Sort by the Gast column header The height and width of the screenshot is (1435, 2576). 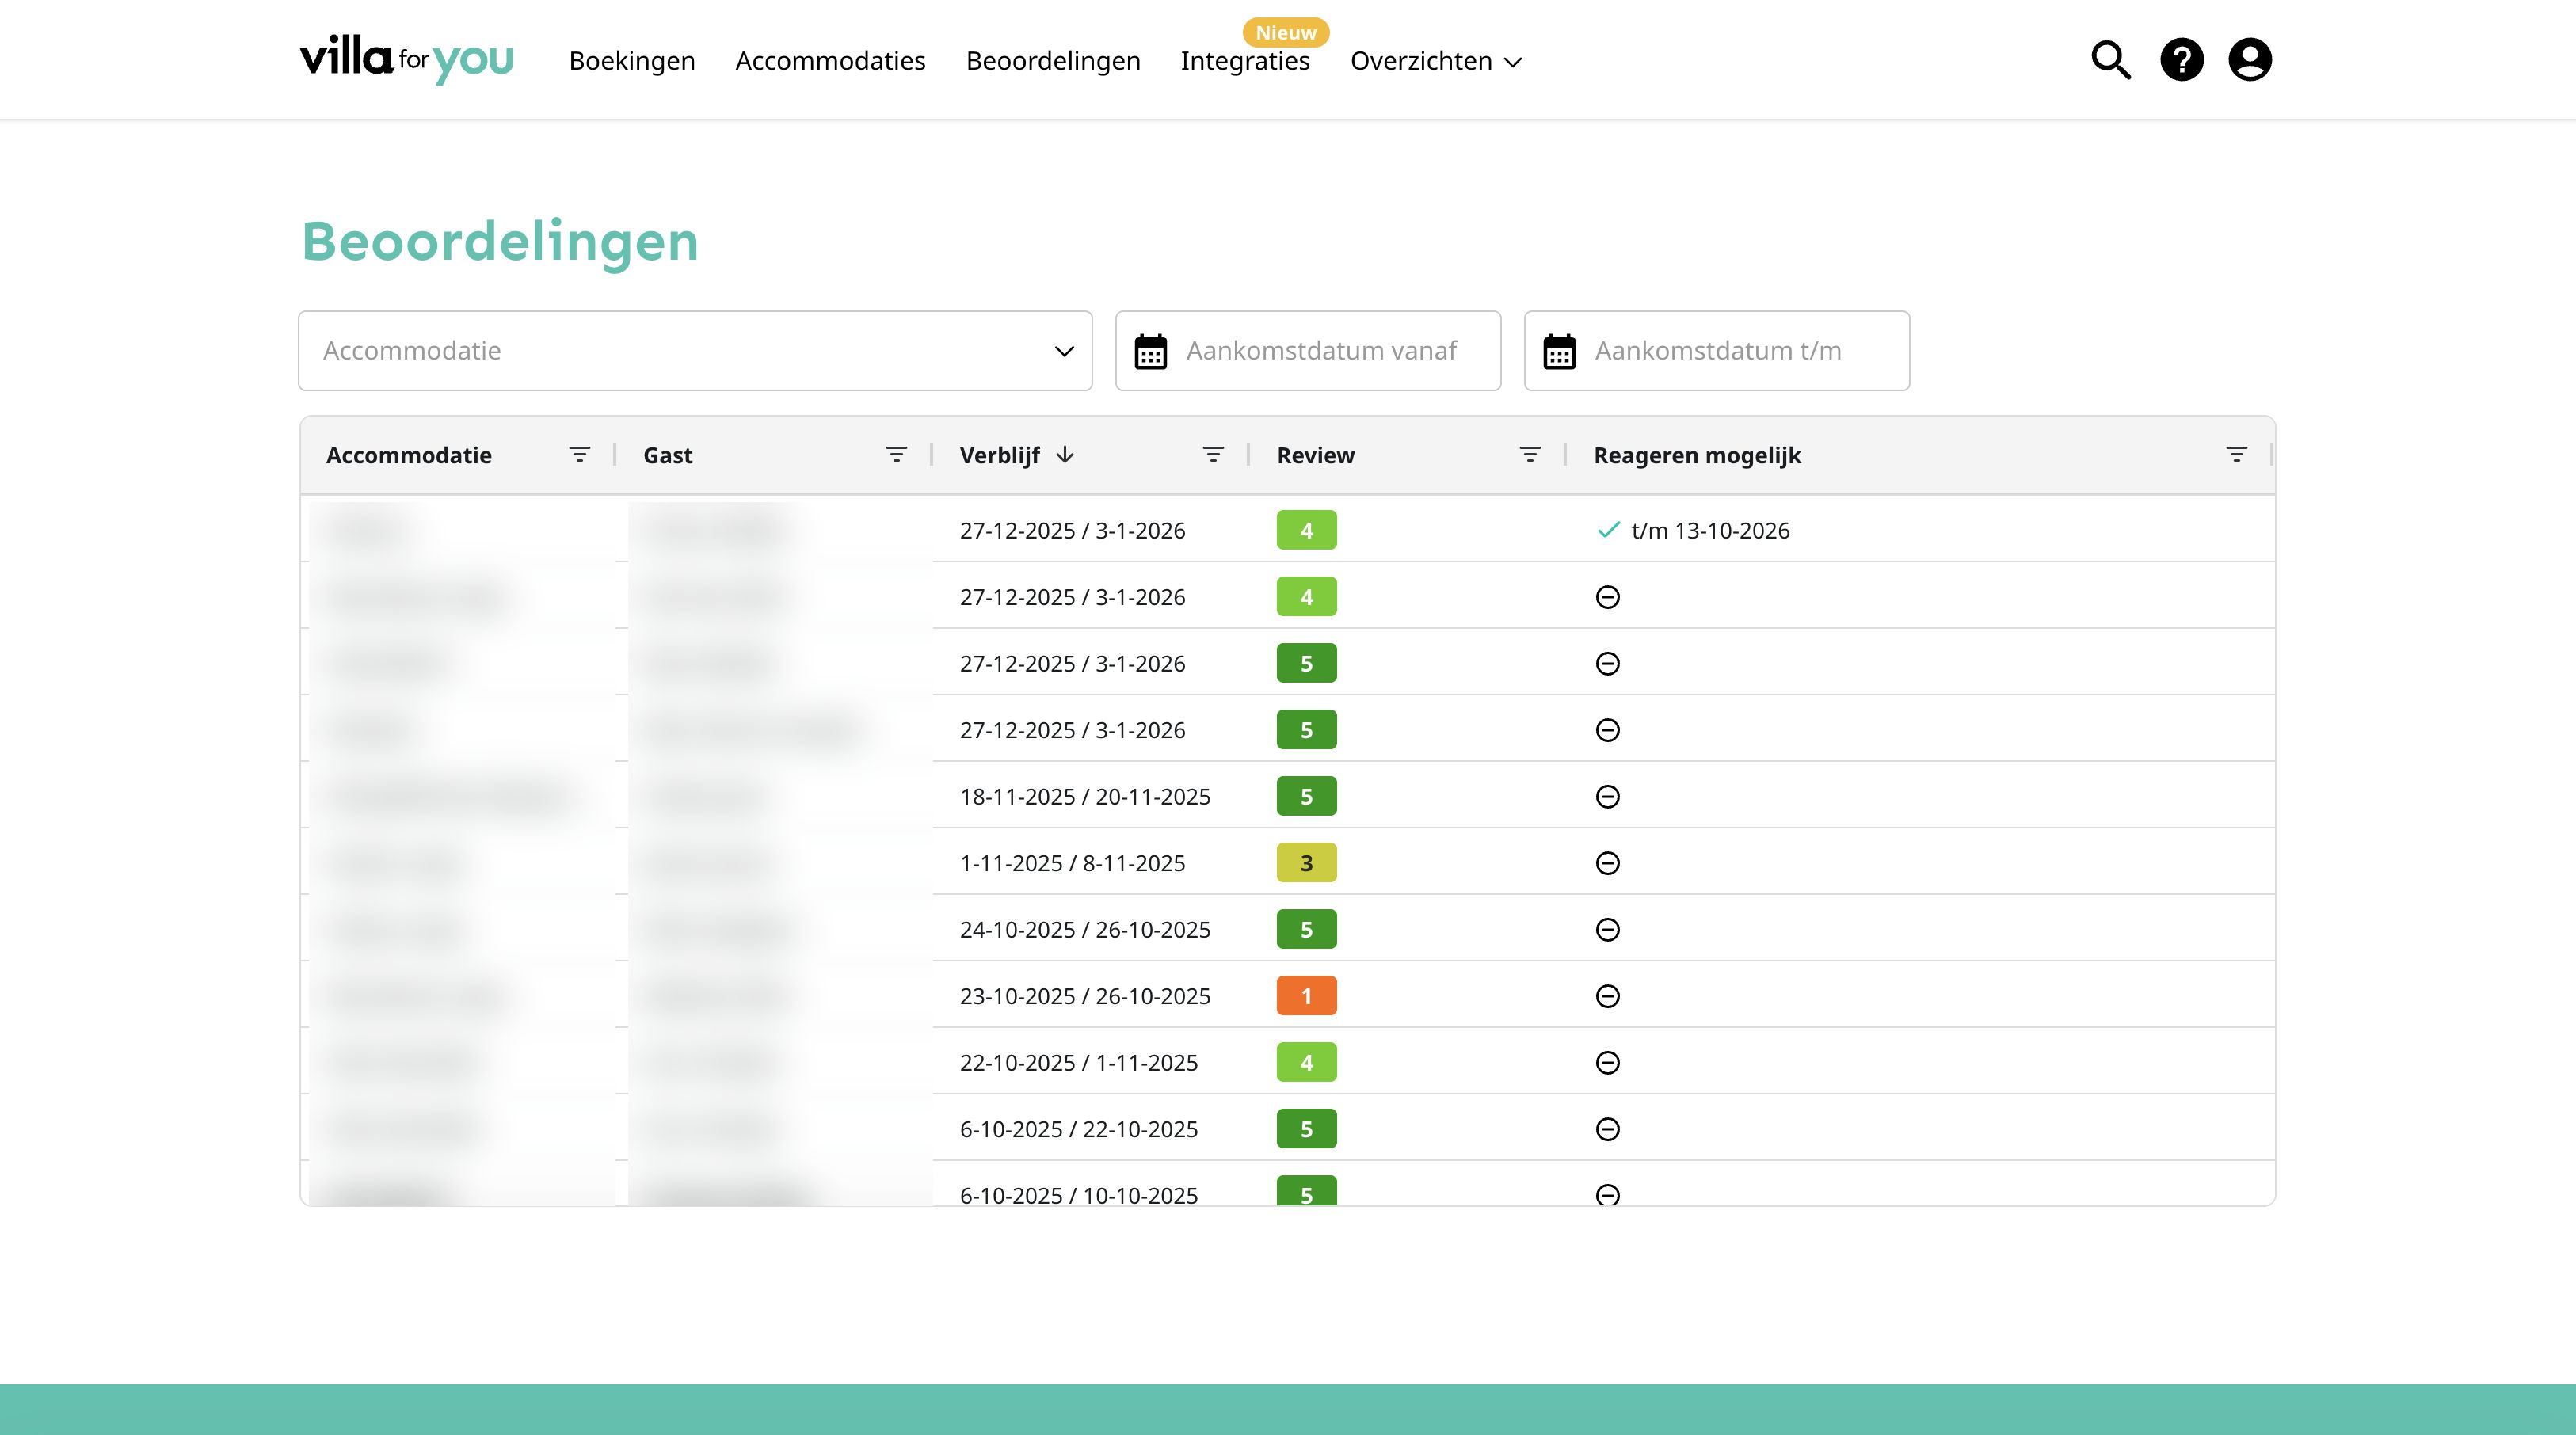[x=668, y=455]
